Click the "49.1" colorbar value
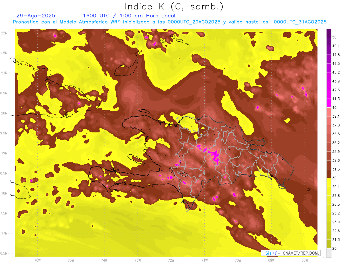342x264 pixels. [x=336, y=46]
